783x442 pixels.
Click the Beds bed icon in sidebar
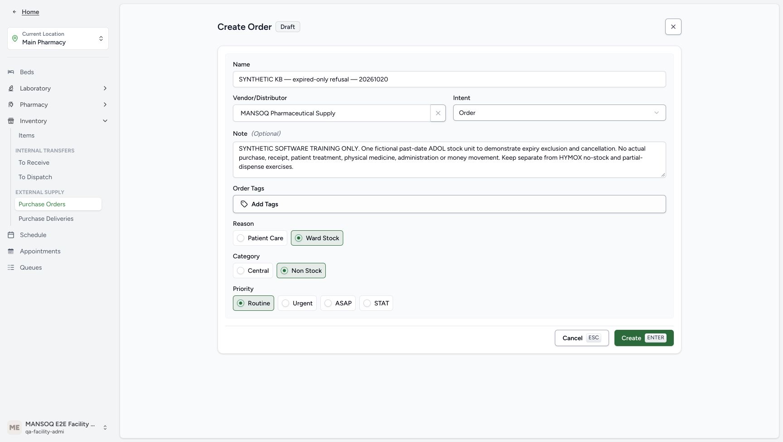click(11, 72)
